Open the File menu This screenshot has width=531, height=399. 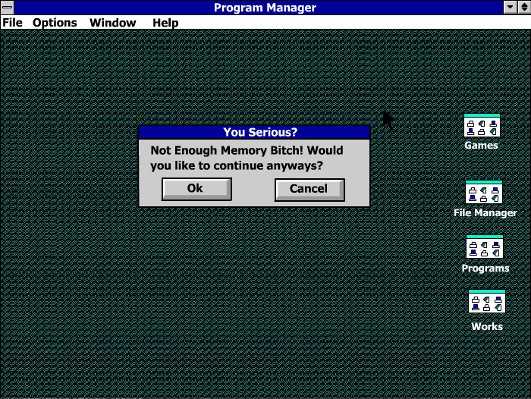(13, 23)
